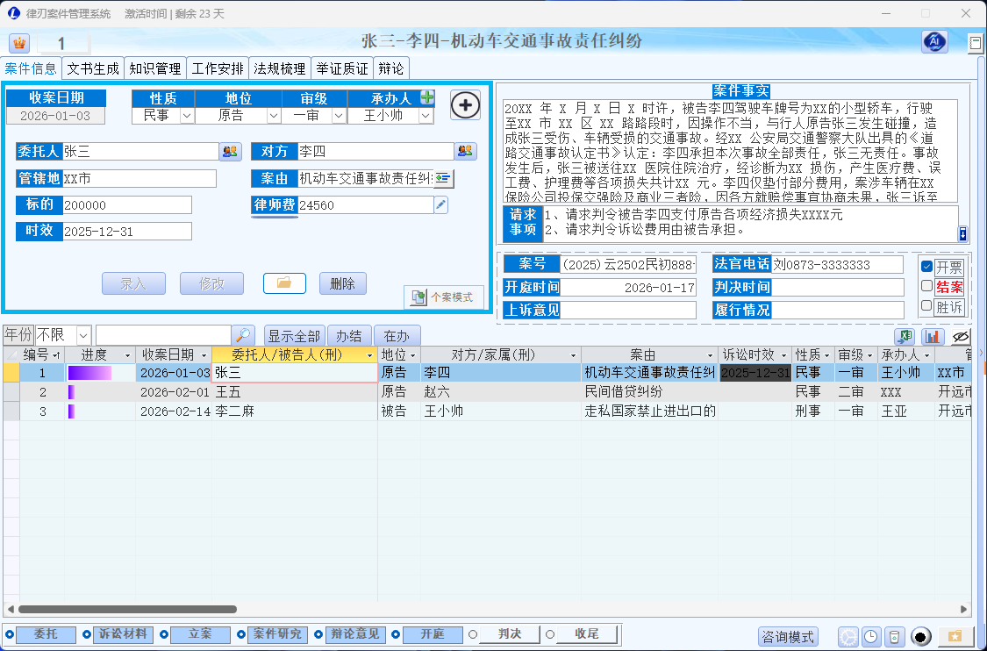
Task: Click the recycle bin icon
Action: click(x=893, y=636)
